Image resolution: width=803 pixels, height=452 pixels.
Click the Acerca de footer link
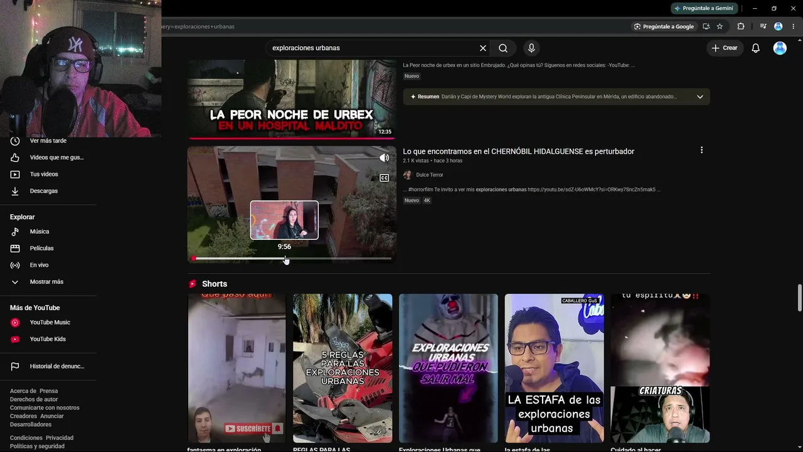23,391
